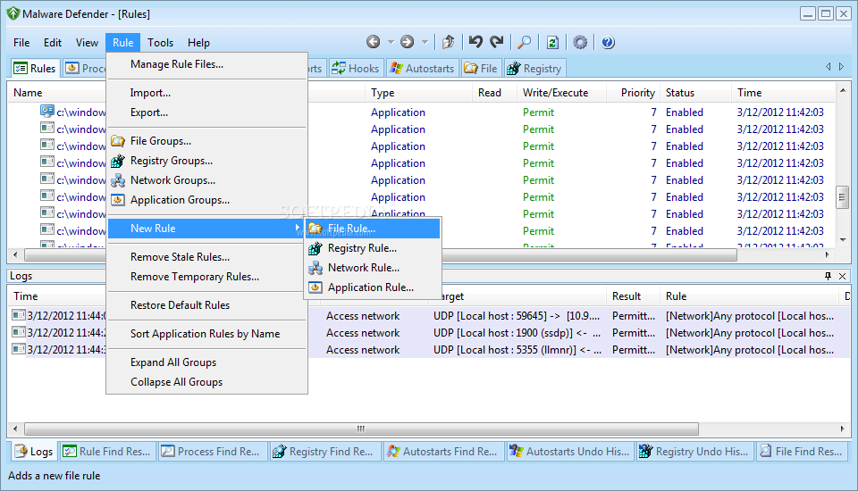The image size is (858, 491).
Task: Sort rules by Status column header
Action: pyautogui.click(x=695, y=93)
